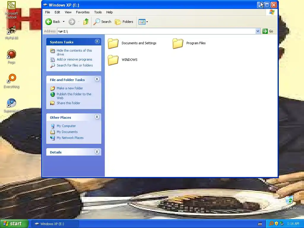Go to My Documents in Other Places
304x228 pixels.
click(67, 132)
